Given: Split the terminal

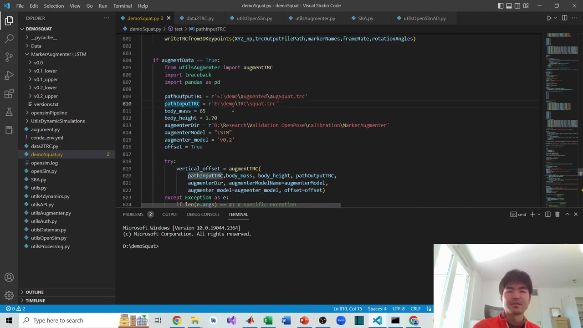Looking at the screenshot, I should pos(548,214).
